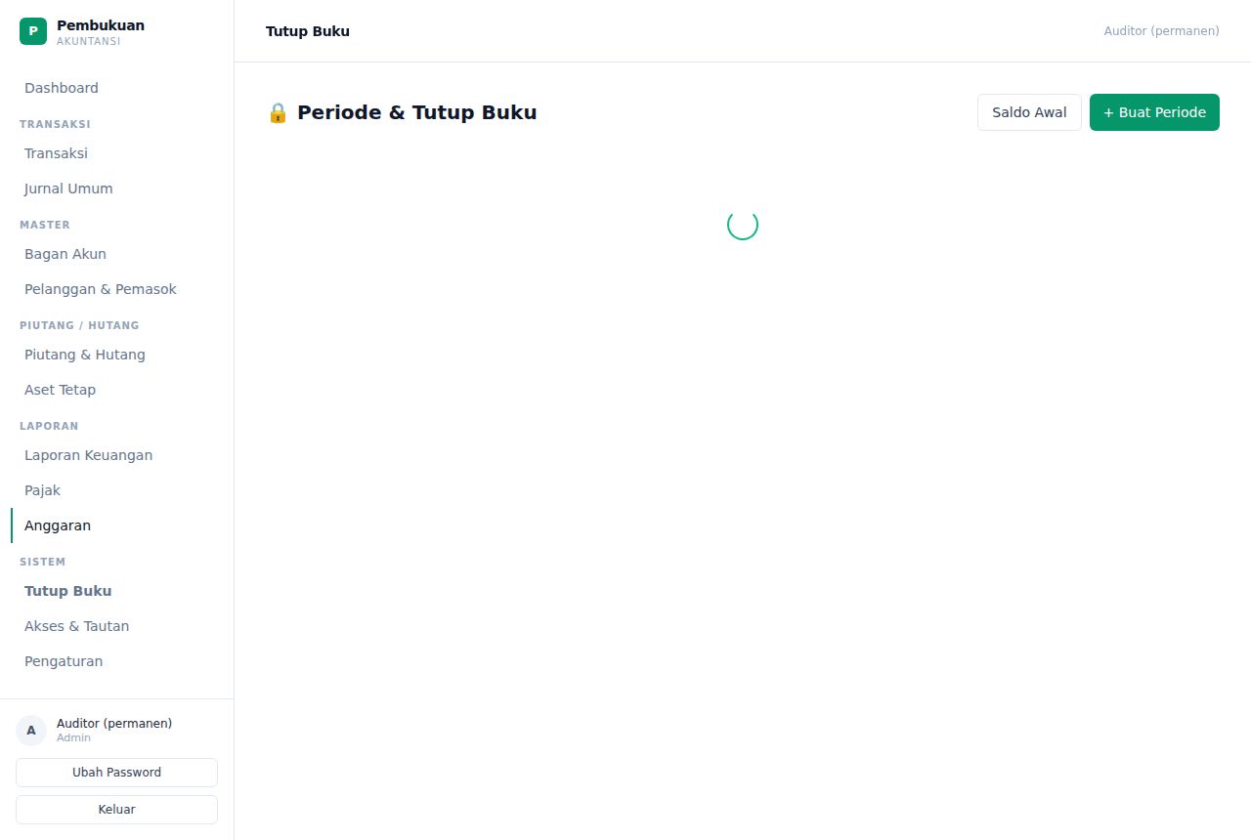Click the Saldo Awal button
The height and width of the screenshot is (840, 1251).
1029,112
